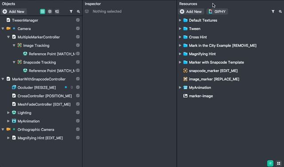Click the blue layer dot beside Occluder
This screenshot has height=167, width=284.
point(66,87)
